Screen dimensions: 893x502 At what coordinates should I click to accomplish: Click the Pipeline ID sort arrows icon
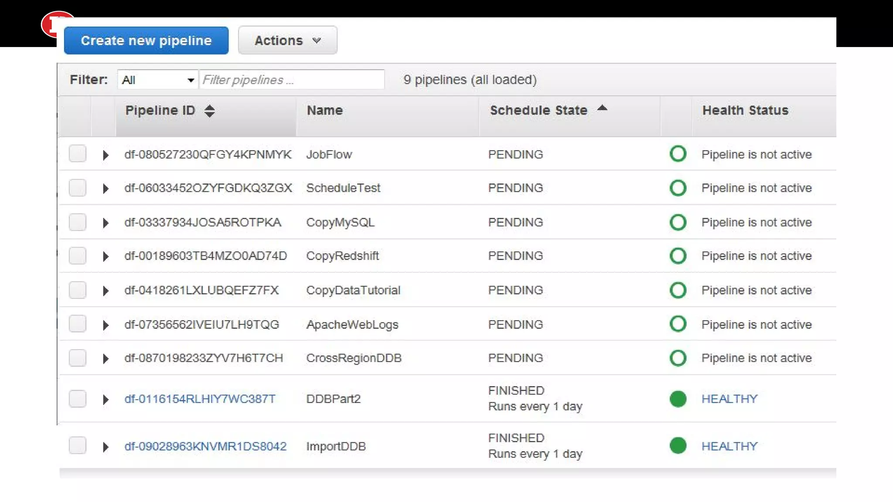coord(210,111)
